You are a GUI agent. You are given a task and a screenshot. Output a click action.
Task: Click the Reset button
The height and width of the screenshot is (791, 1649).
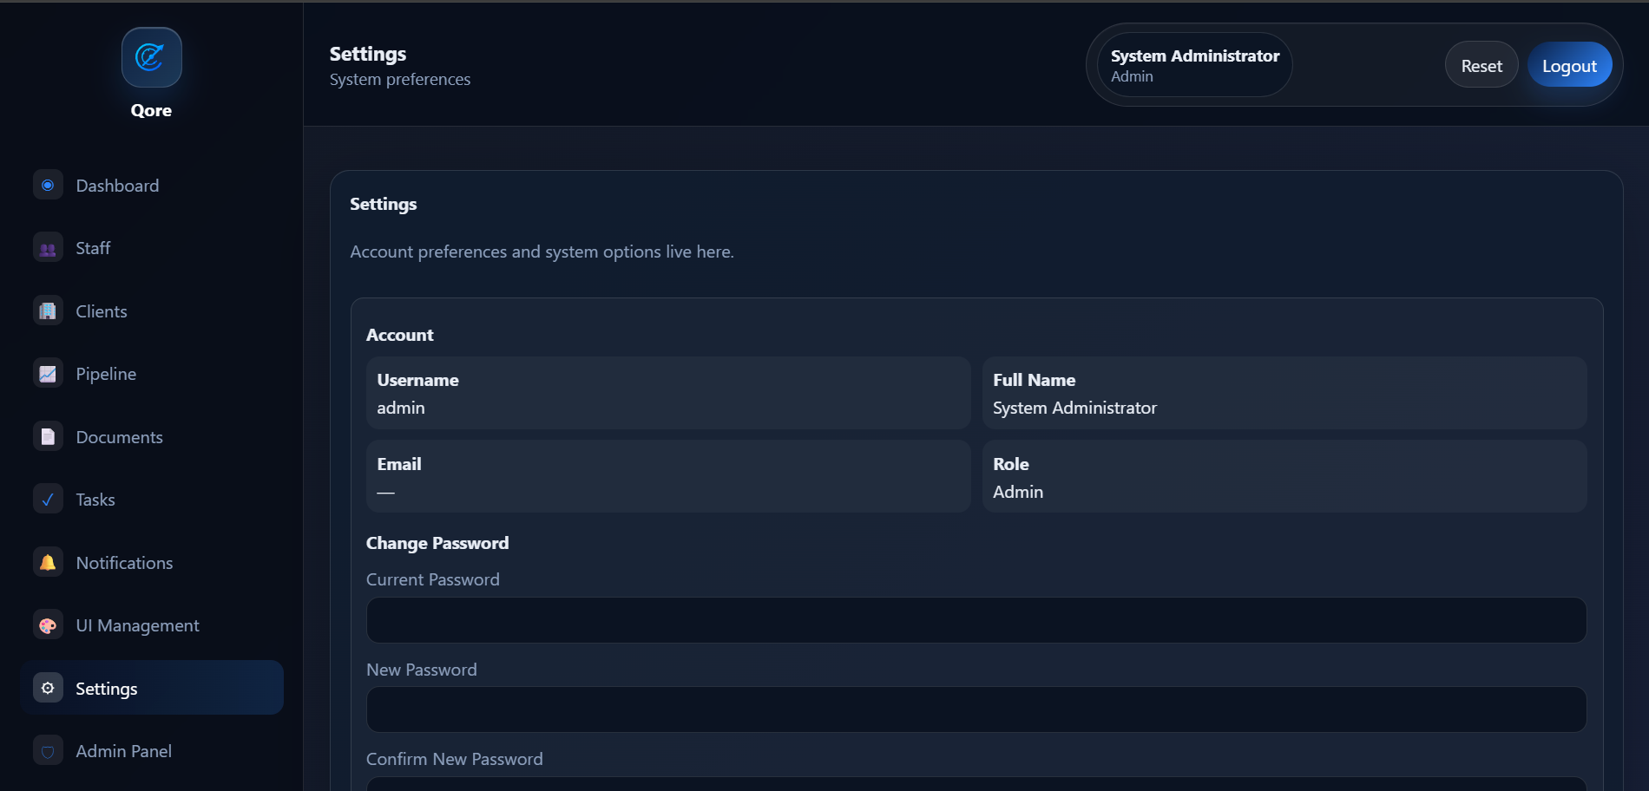coord(1481,65)
